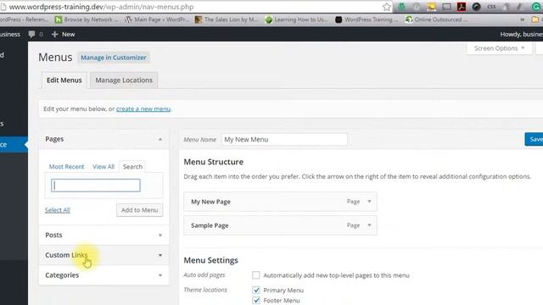Expand the My New Page item arrow

[x=369, y=202]
